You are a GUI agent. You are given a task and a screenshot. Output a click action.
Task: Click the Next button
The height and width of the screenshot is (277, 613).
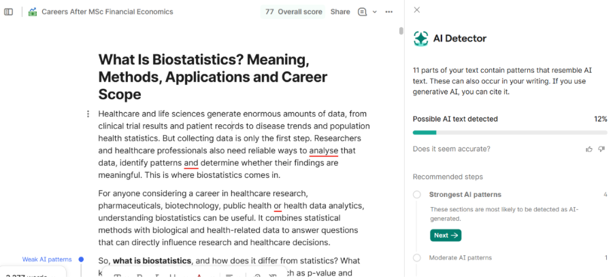pyautogui.click(x=446, y=236)
